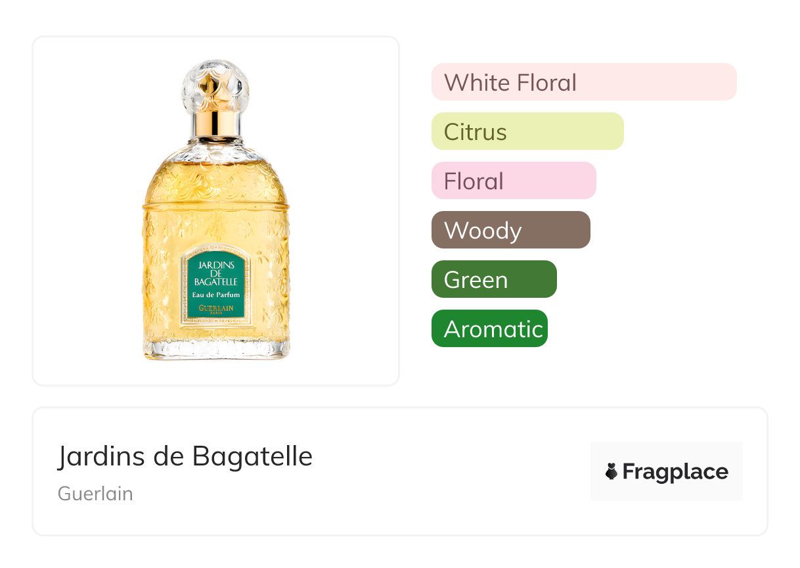This screenshot has width=800, height=568.
Task: Click the clear glass base of bottle
Action: click(216, 348)
